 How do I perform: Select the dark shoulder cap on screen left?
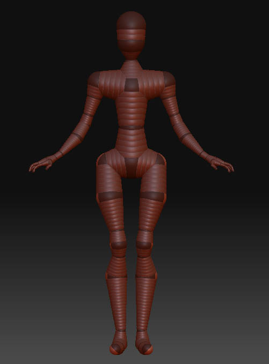coord(94,79)
